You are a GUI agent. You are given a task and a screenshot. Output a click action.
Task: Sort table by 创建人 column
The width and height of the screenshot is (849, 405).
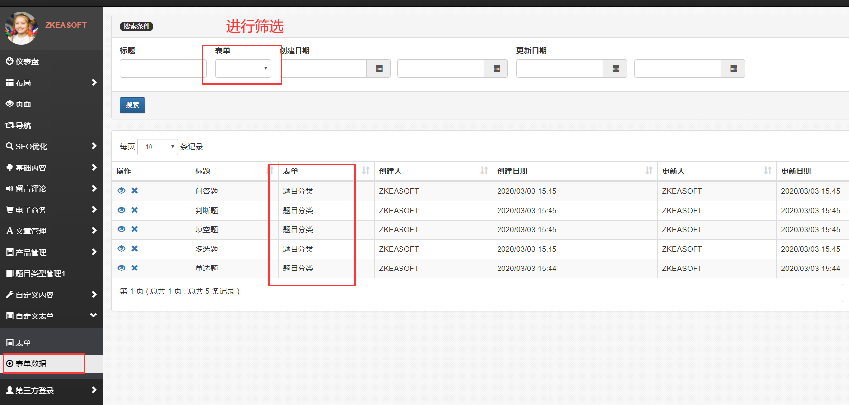[x=484, y=171]
